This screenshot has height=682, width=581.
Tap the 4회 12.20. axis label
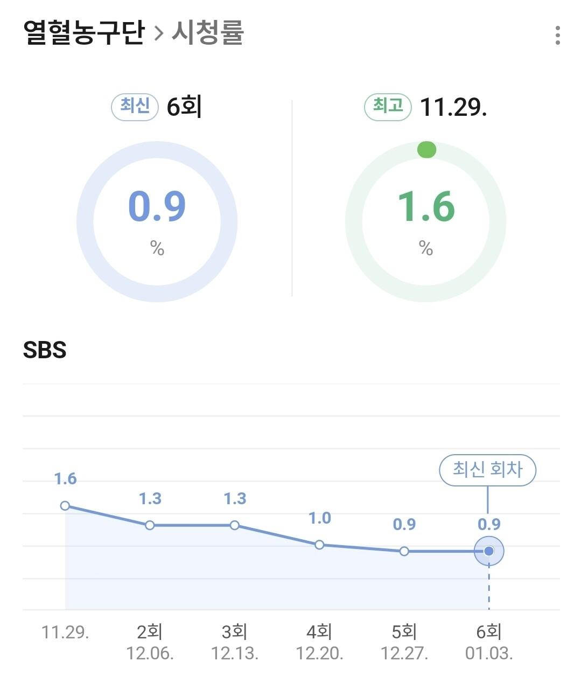tap(319, 642)
